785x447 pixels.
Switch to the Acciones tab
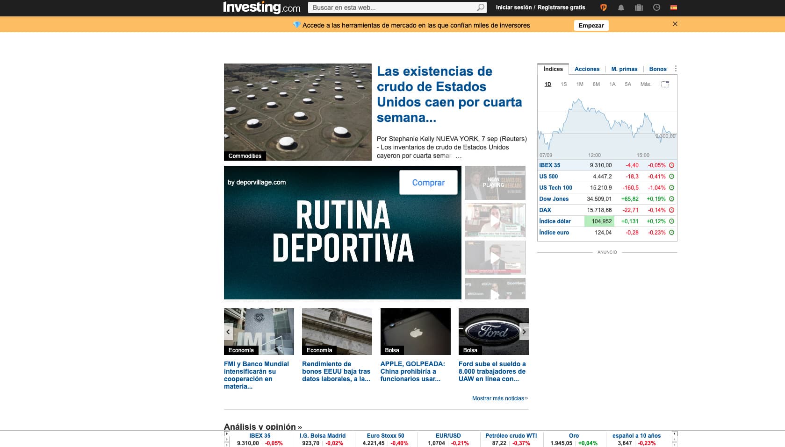pos(587,69)
